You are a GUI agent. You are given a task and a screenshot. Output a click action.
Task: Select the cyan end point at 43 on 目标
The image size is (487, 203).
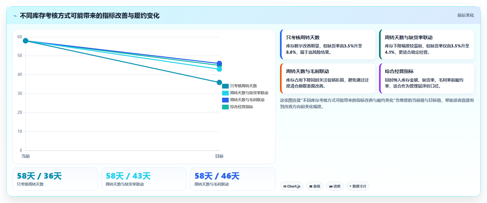click(x=219, y=69)
